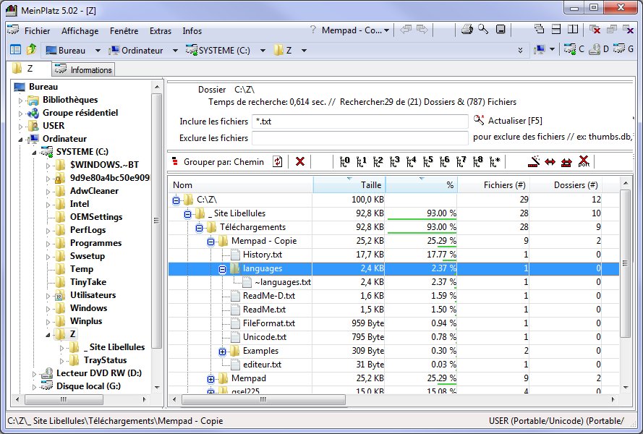Click the red double-arrow column width icon
Screen dimensions: 643x434
[550, 162]
